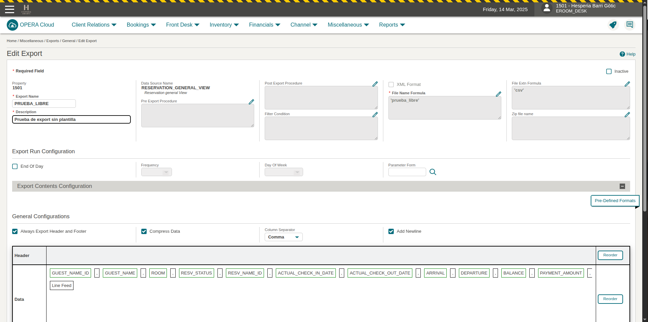Edit the Filter Condition with pencil icon

375,115
